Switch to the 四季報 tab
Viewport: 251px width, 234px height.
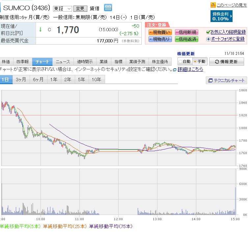[x=22, y=61]
